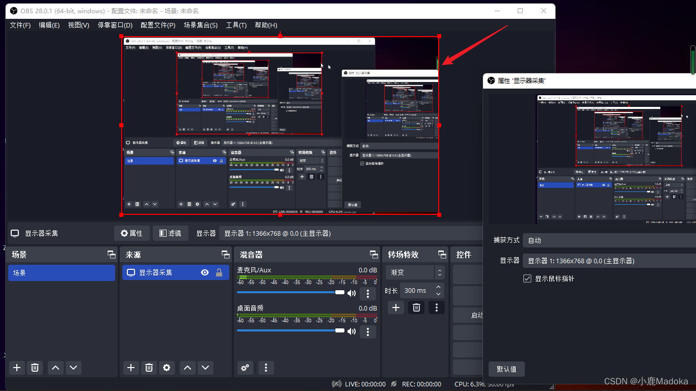Open 显示器 dropdown in source toolbar

point(351,233)
